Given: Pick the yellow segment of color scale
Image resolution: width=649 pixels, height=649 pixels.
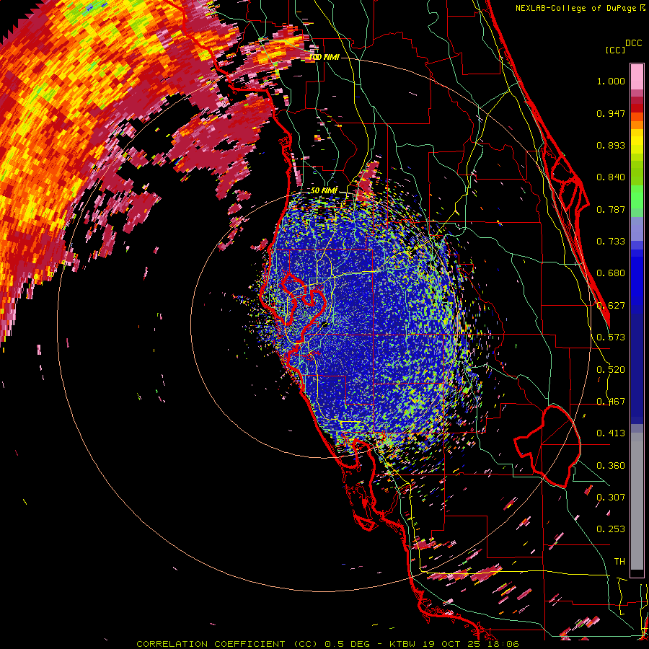Looking at the screenshot, I should [x=637, y=141].
